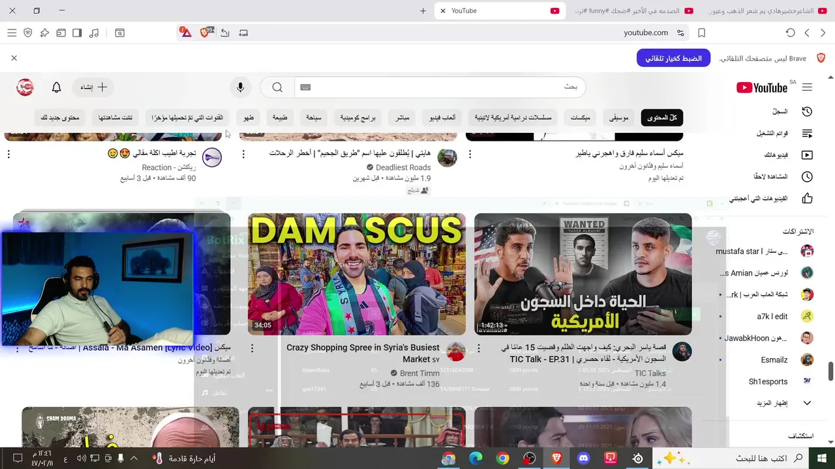
Task: Adjust volume from system tray speaker
Action: (x=81, y=459)
